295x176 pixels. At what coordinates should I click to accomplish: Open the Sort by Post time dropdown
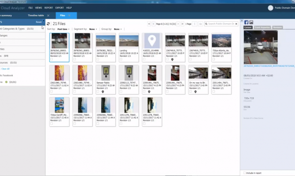click(x=64, y=29)
